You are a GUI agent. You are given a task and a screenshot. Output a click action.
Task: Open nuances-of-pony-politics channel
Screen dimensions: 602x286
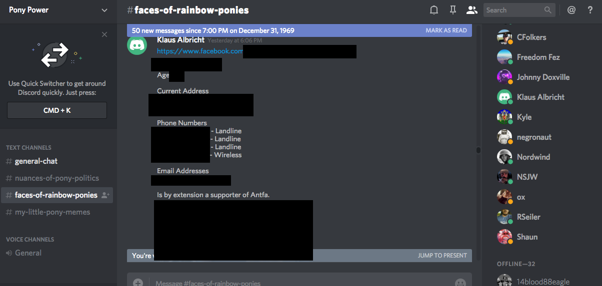pos(56,178)
